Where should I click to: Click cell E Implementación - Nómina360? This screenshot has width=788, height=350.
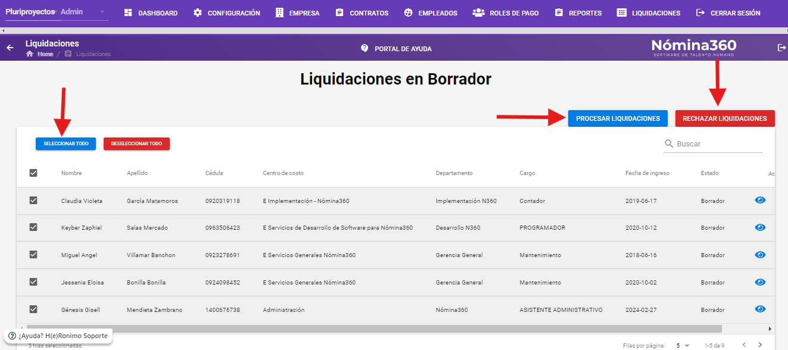tap(306, 201)
